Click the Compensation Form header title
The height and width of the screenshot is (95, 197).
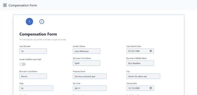pyautogui.click(x=23, y=5)
